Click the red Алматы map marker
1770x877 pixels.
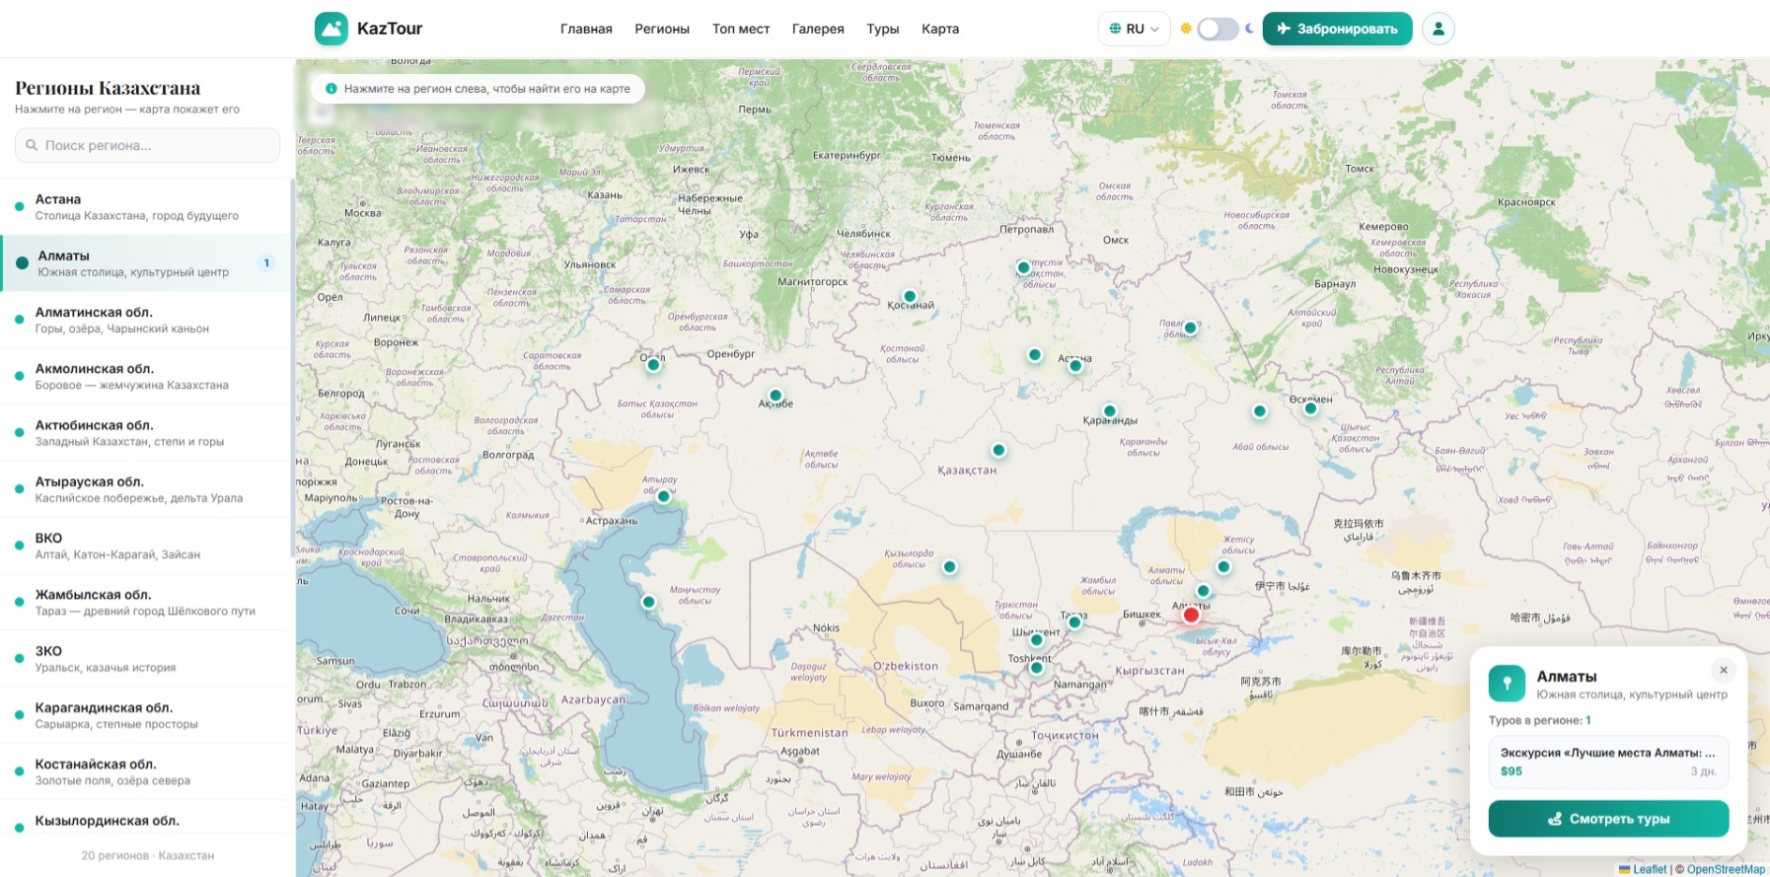[1191, 615]
